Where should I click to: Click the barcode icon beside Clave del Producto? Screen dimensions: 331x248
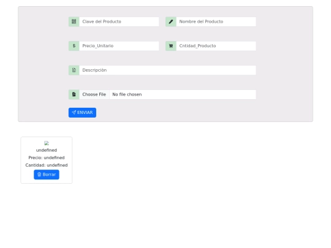pyautogui.click(x=74, y=21)
